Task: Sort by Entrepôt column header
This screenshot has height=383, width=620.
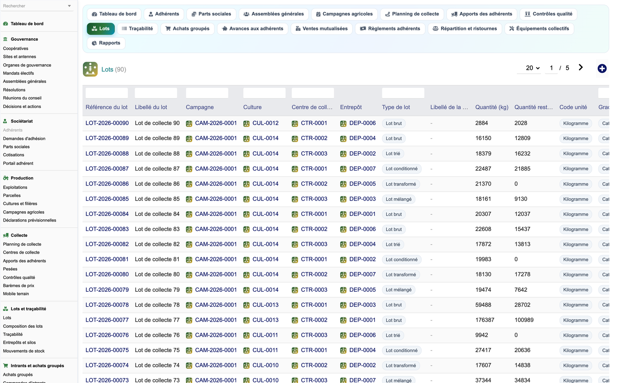Action: (x=351, y=107)
